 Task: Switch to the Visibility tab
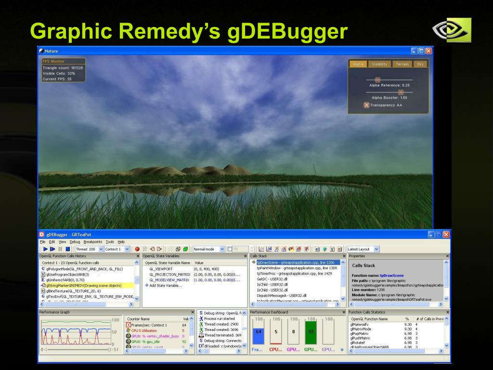(x=379, y=64)
